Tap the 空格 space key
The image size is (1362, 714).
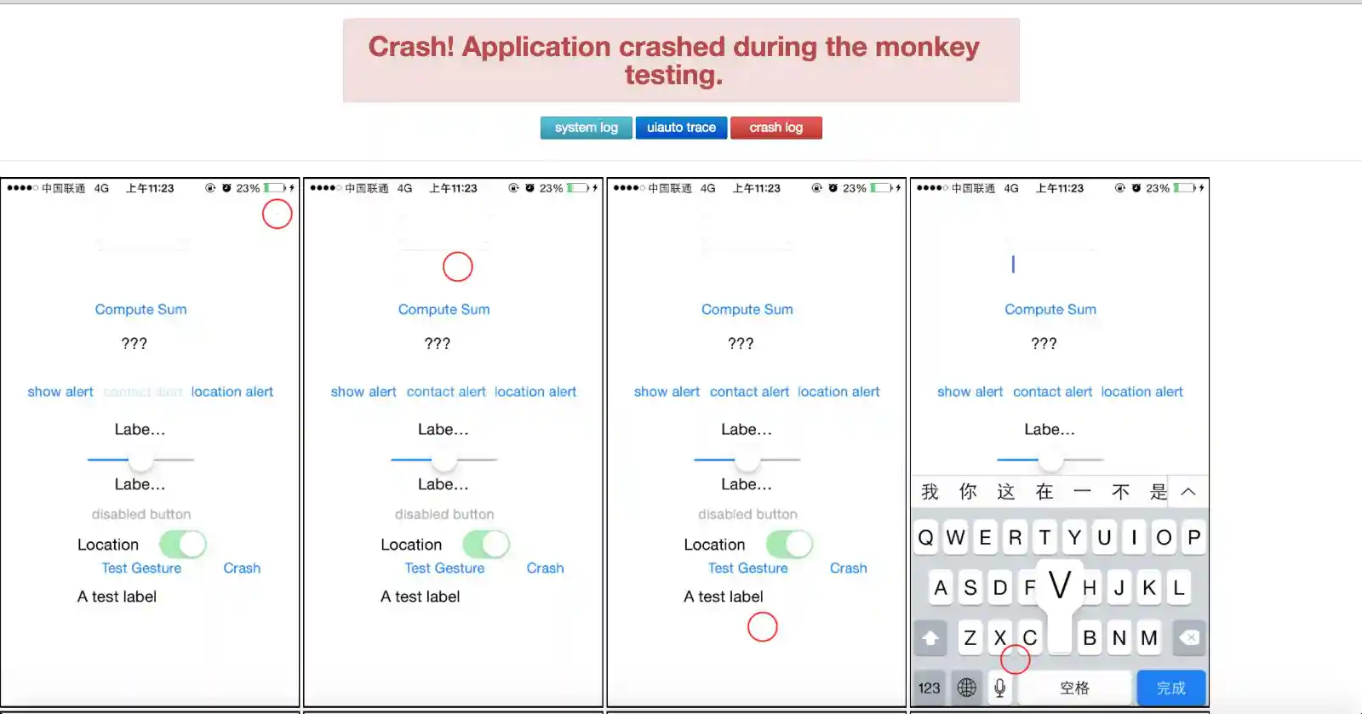1074,688
